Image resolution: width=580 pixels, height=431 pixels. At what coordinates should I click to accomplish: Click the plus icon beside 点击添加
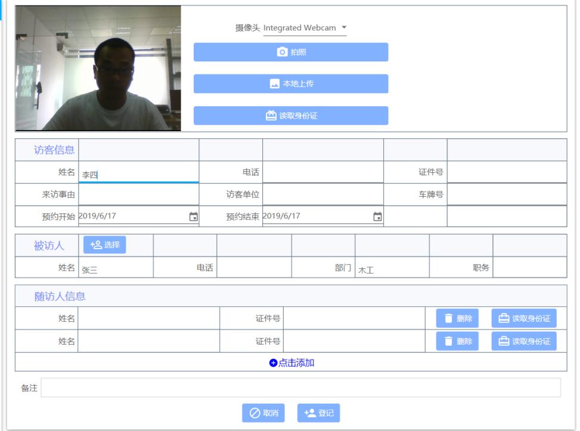[x=273, y=362]
